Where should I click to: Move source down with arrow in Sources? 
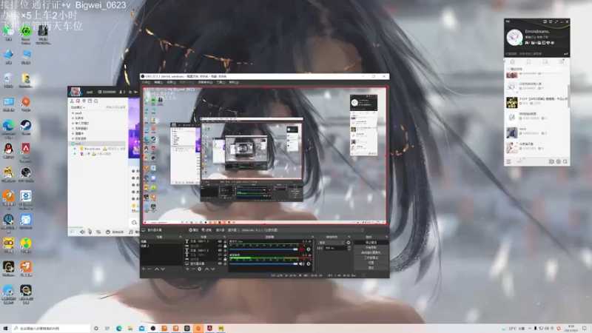(x=213, y=269)
